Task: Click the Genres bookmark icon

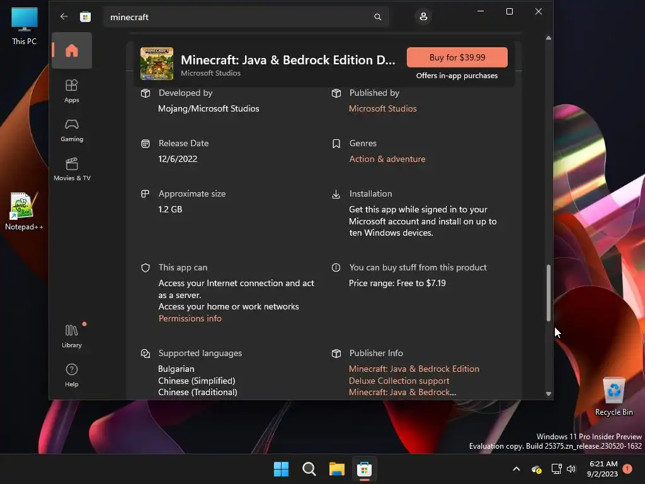Action: [x=336, y=144]
